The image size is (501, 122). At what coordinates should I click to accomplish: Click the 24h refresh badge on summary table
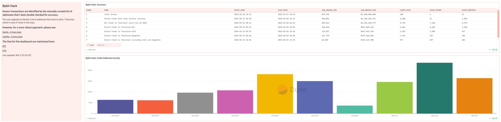coord(494,50)
